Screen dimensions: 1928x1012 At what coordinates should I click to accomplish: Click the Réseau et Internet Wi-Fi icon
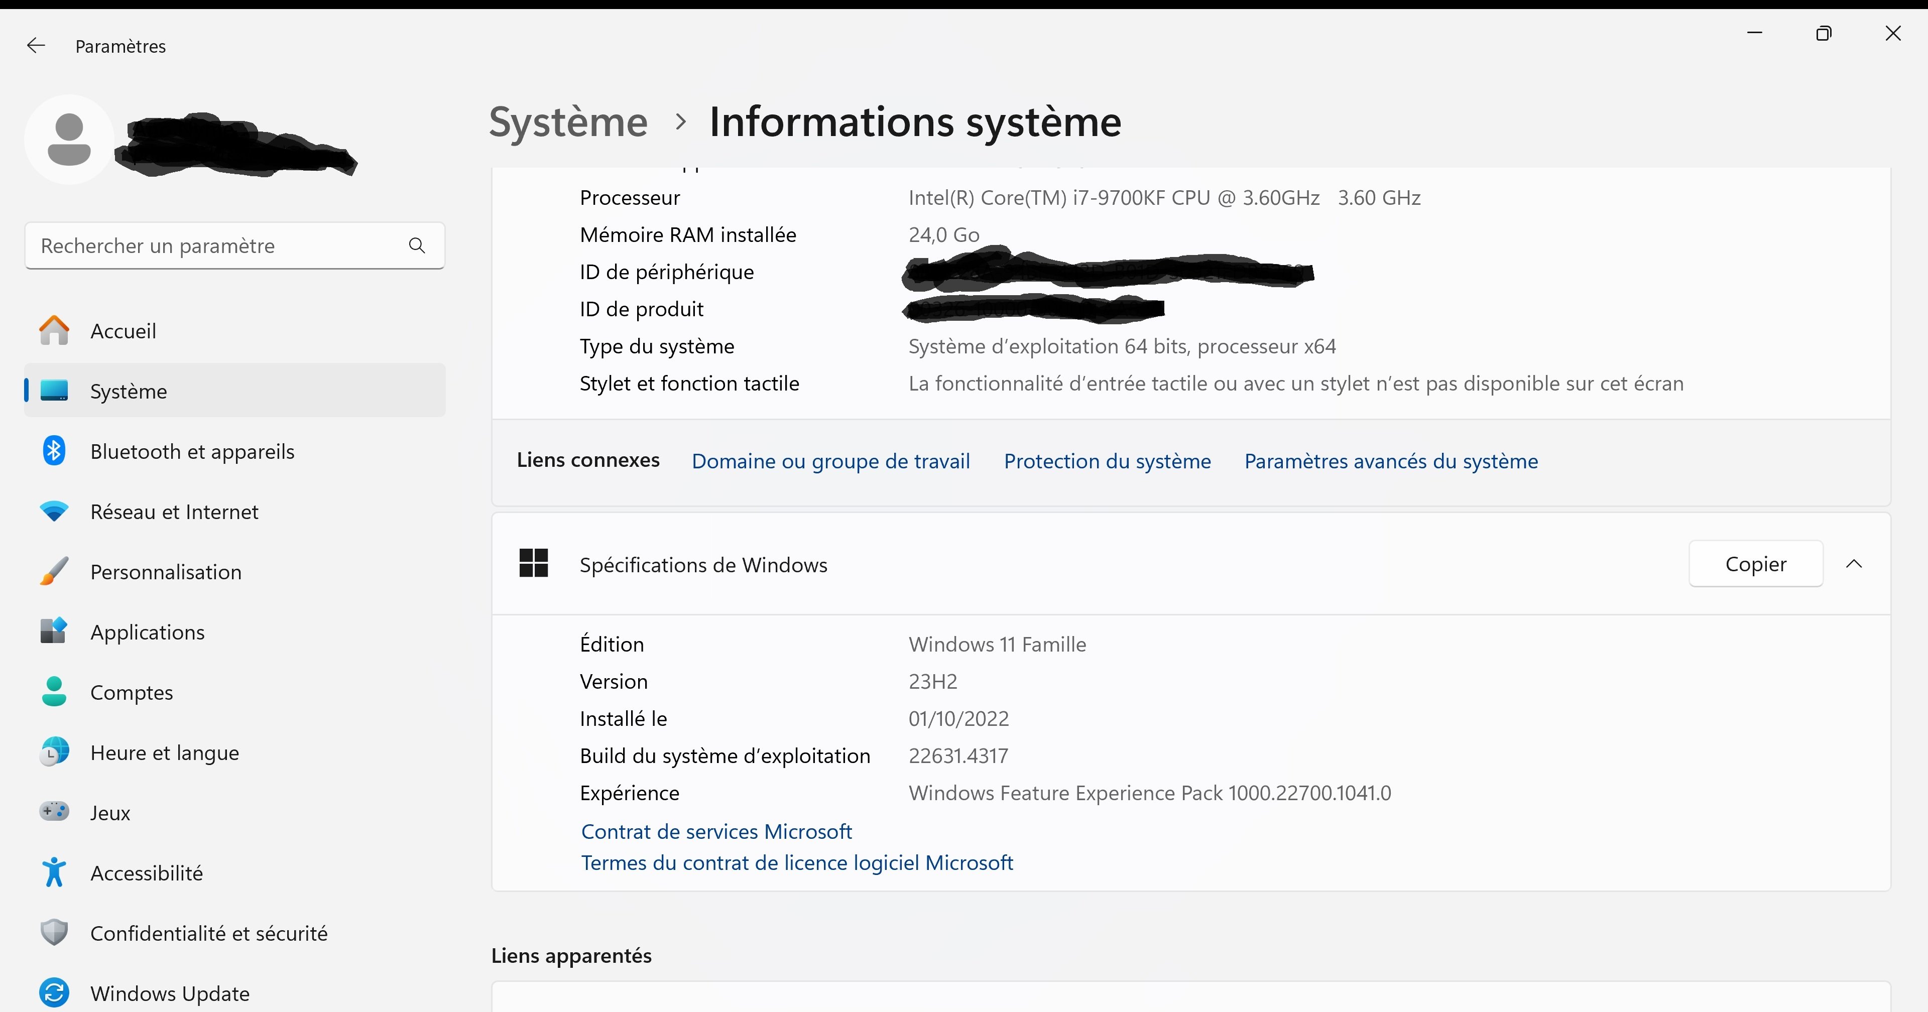click(x=54, y=511)
